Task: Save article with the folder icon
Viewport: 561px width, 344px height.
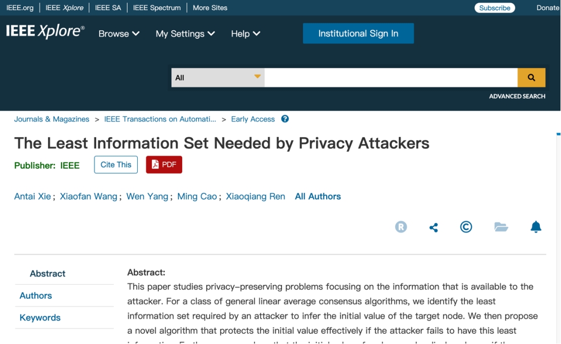Action: coord(501,227)
